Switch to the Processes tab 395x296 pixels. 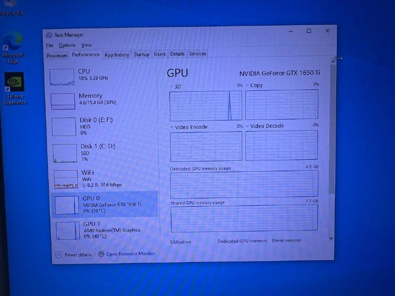(57, 55)
